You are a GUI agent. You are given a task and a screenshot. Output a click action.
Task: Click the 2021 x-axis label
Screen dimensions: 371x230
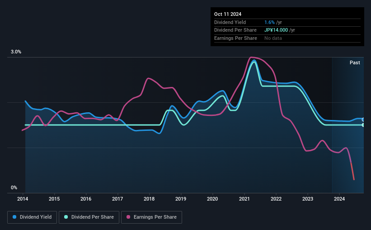click(244, 199)
